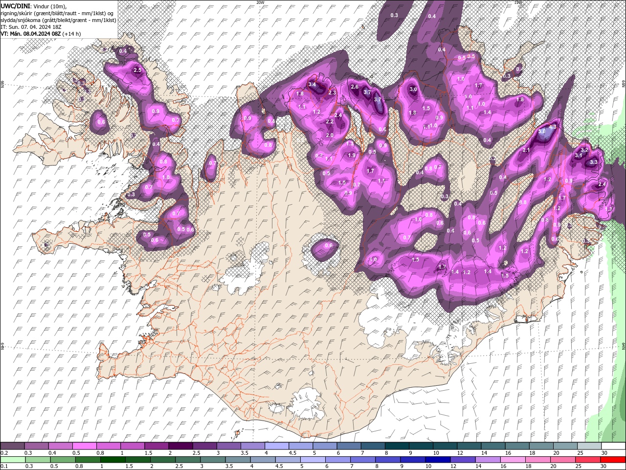Click the '(+14 h)' forecast offset text

point(72,34)
